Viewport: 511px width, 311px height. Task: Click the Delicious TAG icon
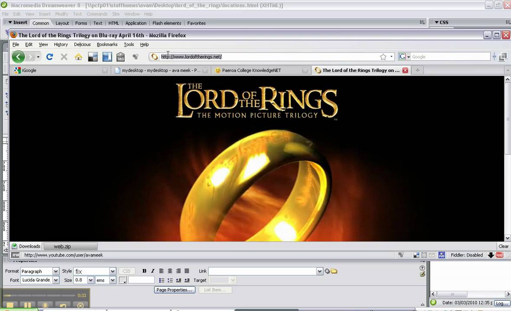click(120, 57)
